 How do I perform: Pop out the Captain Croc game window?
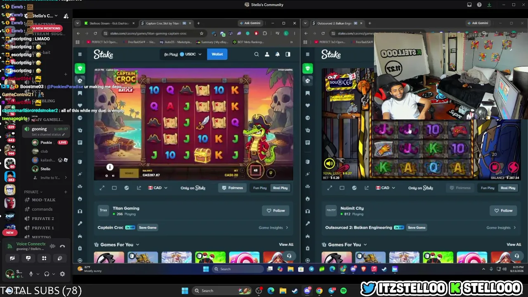[139, 188]
